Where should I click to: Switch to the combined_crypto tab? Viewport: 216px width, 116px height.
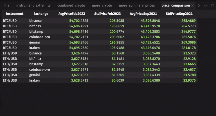(71, 5)
